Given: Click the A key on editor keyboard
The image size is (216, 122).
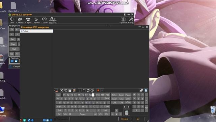Looking at the screenshot, I should (64, 106).
